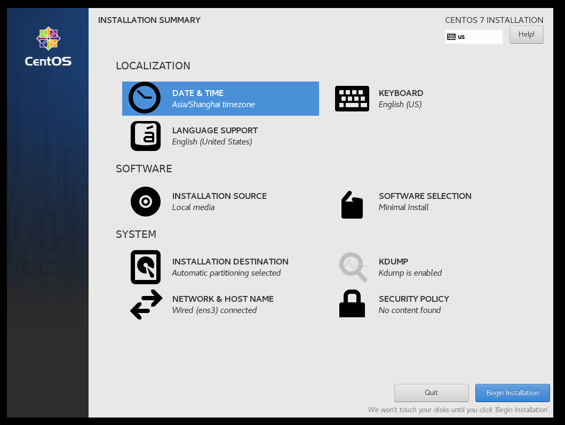Click the SYSTEM section heading
The width and height of the screenshot is (565, 425).
136,234
